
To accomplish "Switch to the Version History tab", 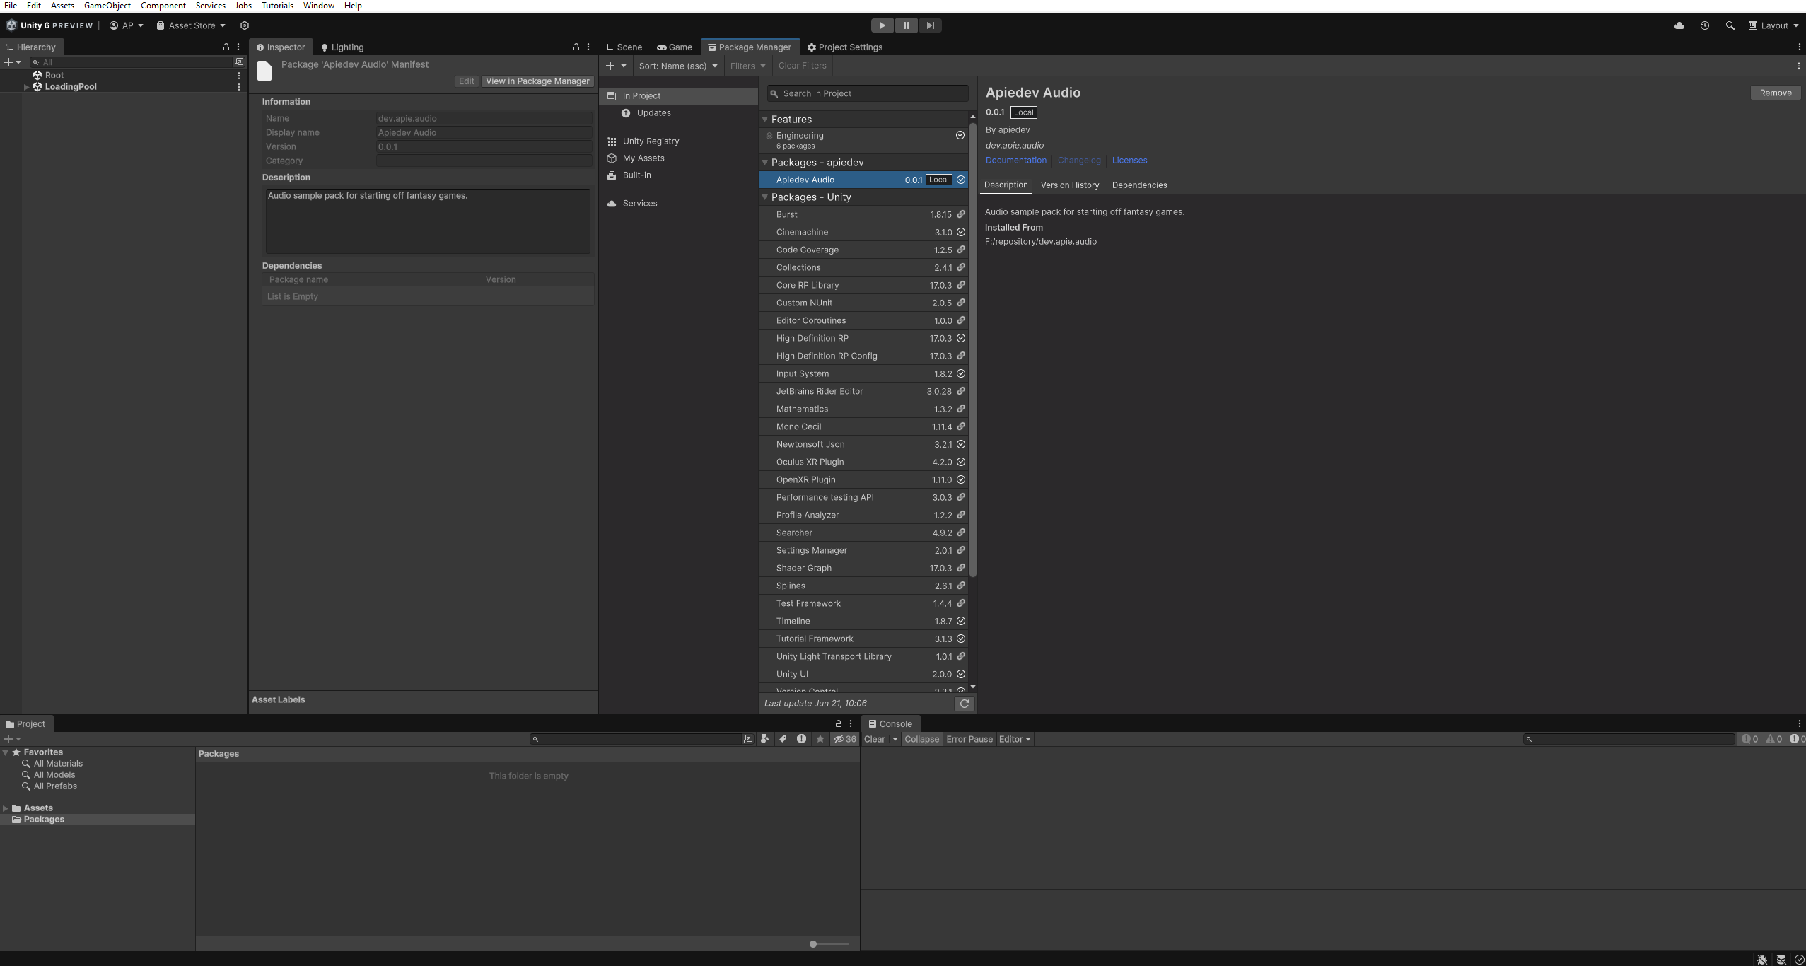I will coord(1069,185).
